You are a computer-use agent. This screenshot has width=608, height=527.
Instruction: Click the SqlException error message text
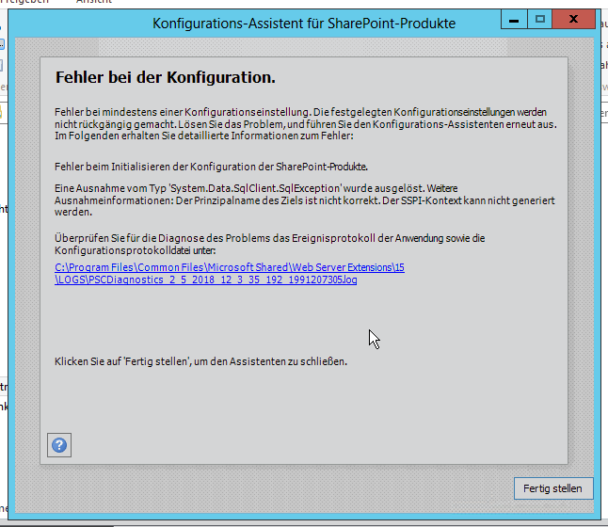click(305, 200)
